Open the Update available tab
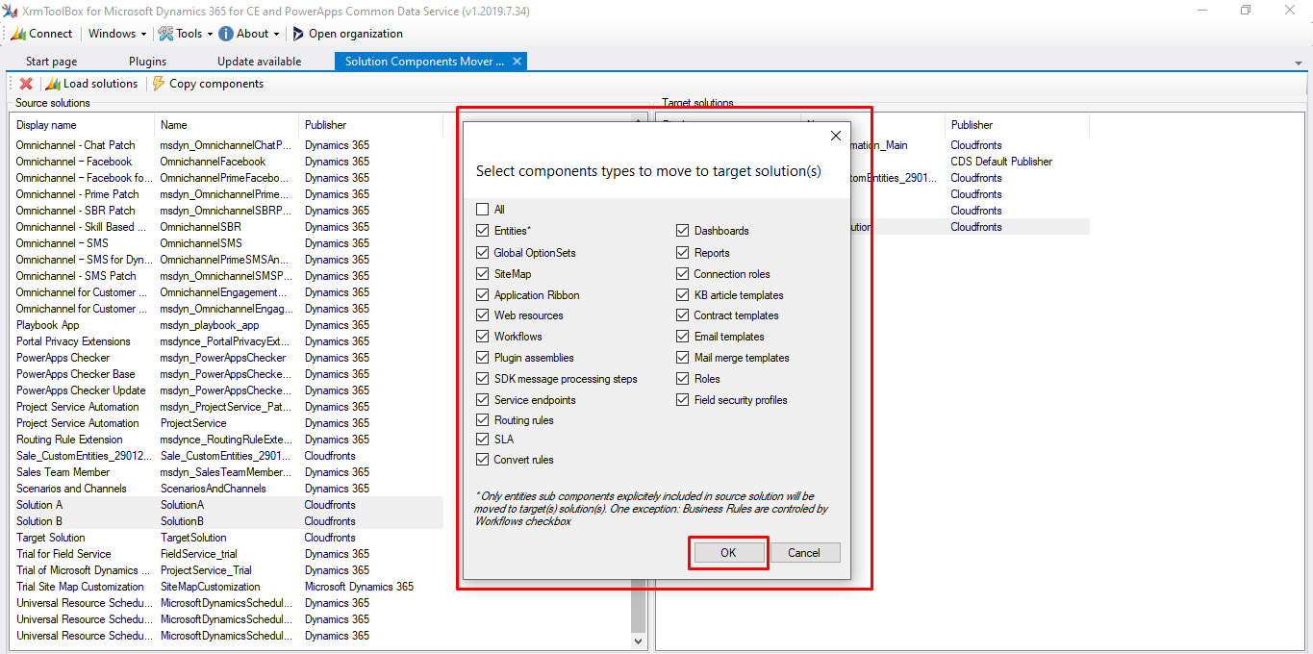 pyautogui.click(x=259, y=62)
